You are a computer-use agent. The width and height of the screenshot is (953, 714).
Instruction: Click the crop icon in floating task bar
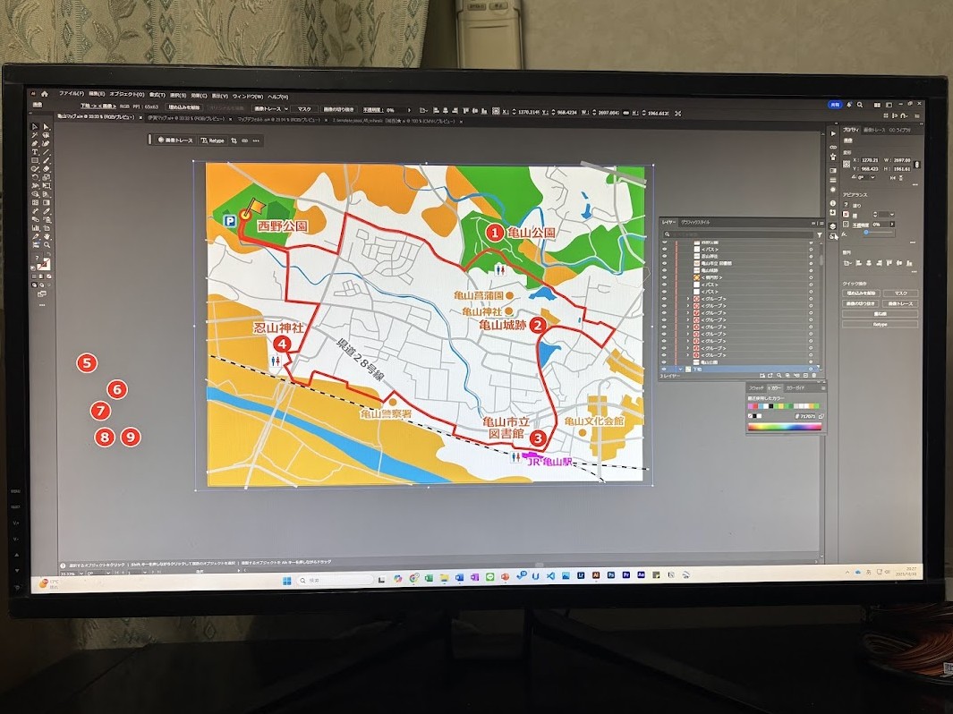tap(234, 140)
